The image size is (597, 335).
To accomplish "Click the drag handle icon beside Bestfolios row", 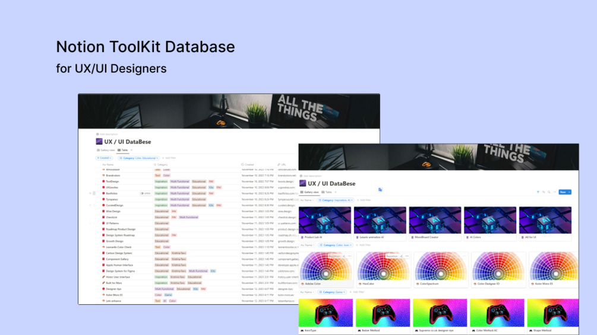I will click(94, 193).
